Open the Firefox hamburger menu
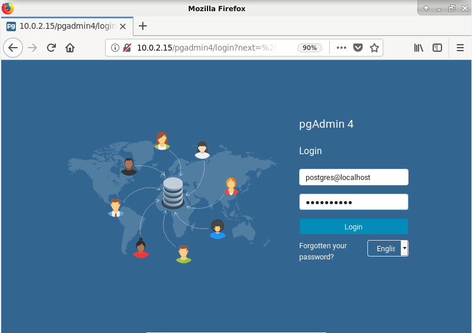 click(460, 48)
